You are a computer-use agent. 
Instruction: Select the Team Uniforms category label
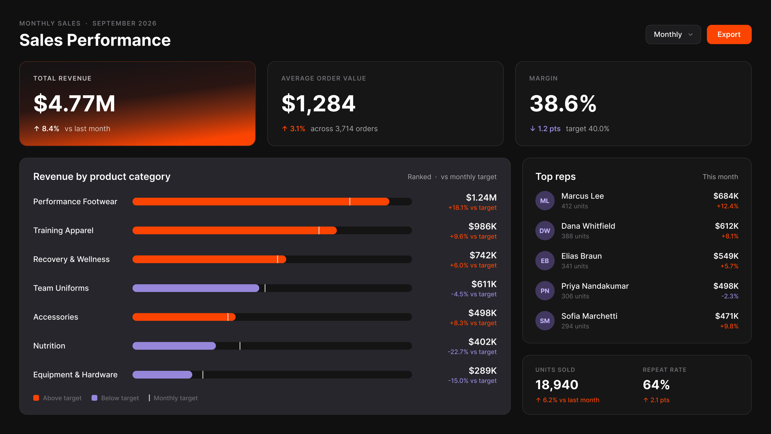61,288
